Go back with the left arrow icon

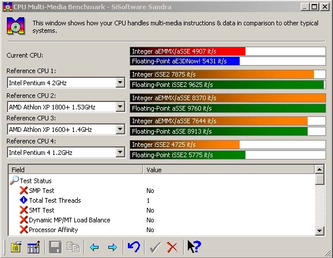tap(94, 247)
